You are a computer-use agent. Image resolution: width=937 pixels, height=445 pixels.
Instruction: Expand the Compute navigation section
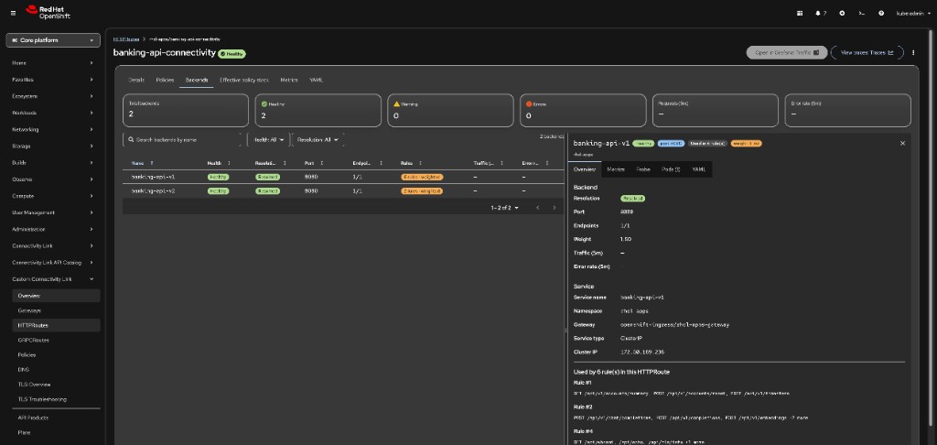point(52,196)
